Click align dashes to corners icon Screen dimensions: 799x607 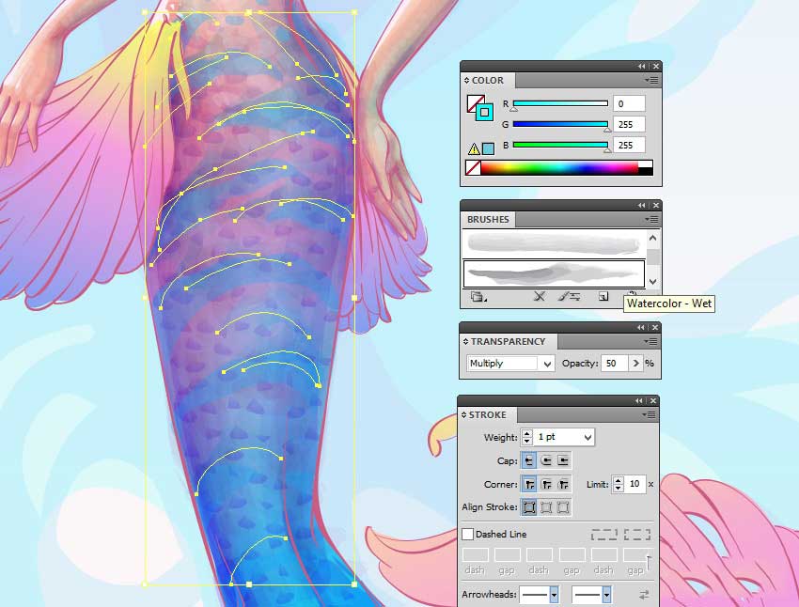pyautogui.click(x=637, y=535)
